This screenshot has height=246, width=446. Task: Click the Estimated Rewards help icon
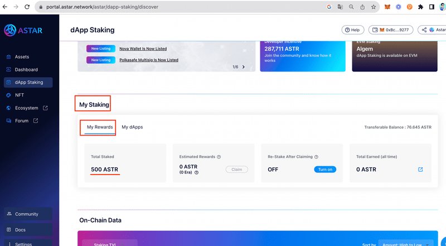[x=219, y=157]
